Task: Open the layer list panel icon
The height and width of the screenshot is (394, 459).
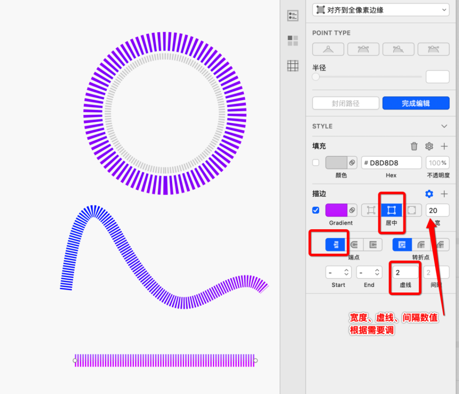Action: 293,16
